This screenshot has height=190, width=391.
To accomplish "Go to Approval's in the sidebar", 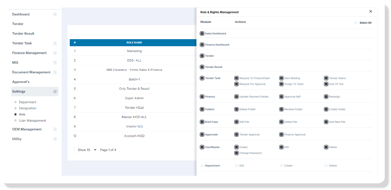I will coord(21,82).
